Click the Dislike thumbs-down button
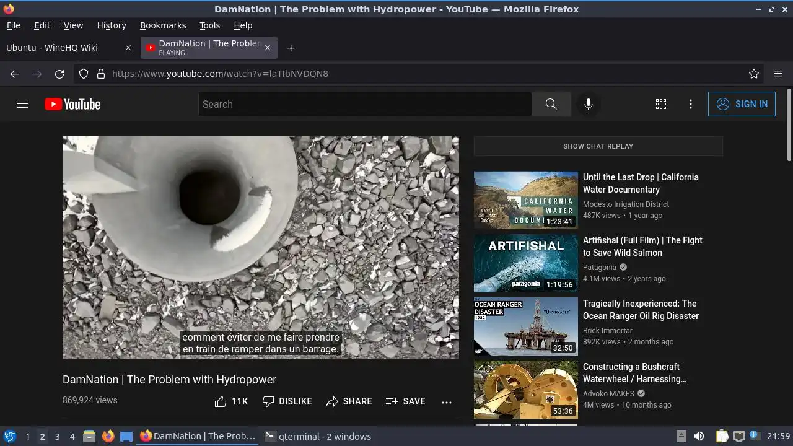The width and height of the screenshot is (793, 446). [x=287, y=401]
